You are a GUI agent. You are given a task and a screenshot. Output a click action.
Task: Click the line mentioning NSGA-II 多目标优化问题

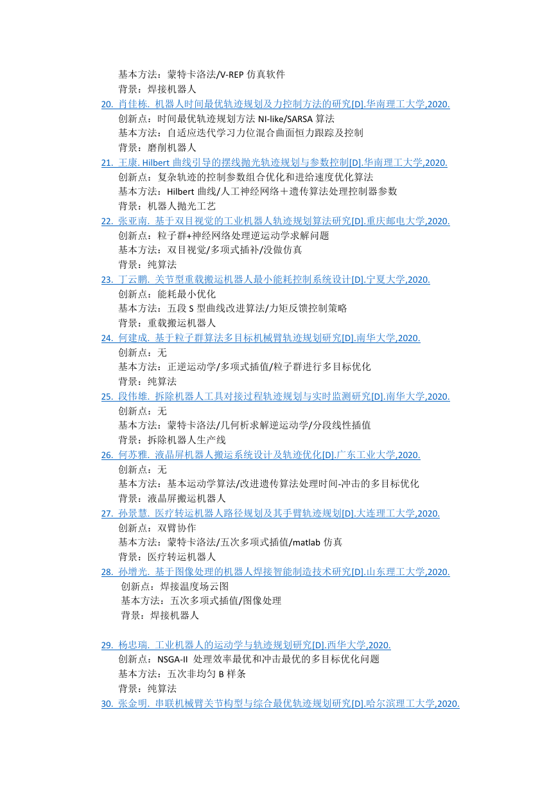pyautogui.click(x=248, y=659)
